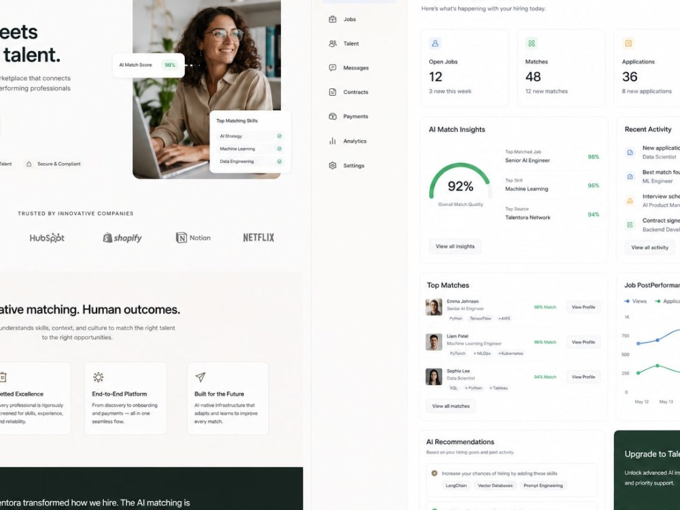
Task: Click Emma Johnson's profile photo
Action: pyautogui.click(x=434, y=307)
